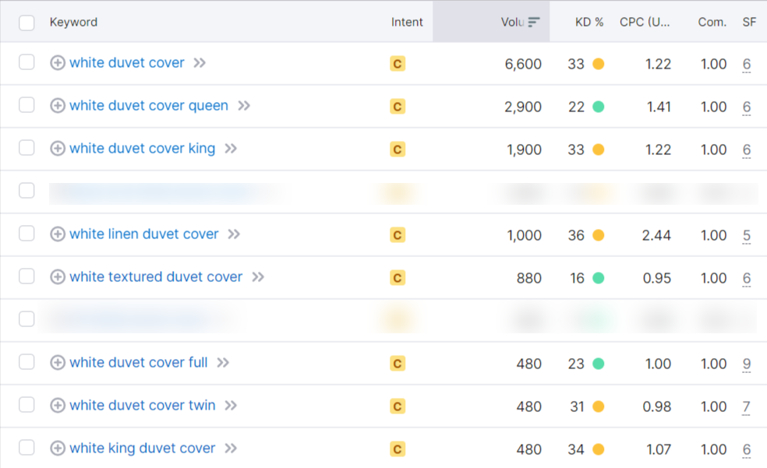Screen dimensions: 767x468
Task: Click the Commercial intent badge for "white duvet cover"
Action: 398,63
